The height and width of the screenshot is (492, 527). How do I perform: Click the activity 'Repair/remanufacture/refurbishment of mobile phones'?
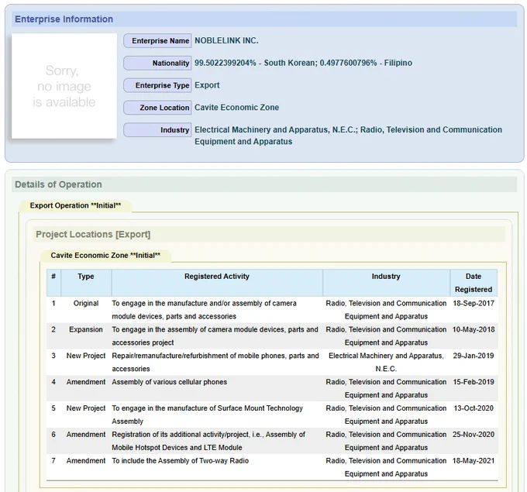[215, 362]
